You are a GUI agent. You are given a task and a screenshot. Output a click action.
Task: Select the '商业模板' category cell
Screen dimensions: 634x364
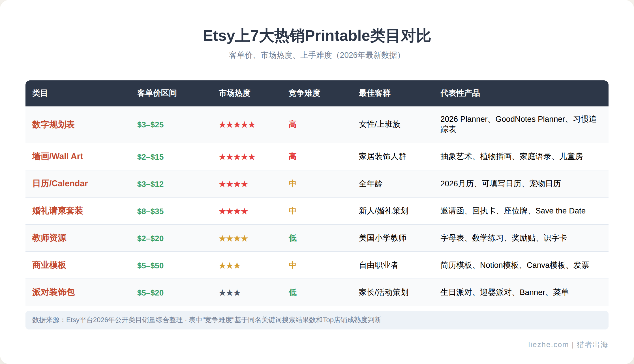pos(49,265)
